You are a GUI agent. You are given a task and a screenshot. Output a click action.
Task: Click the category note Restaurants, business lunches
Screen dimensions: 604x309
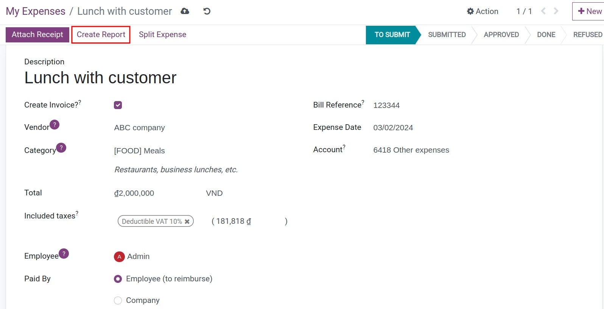[176, 170]
